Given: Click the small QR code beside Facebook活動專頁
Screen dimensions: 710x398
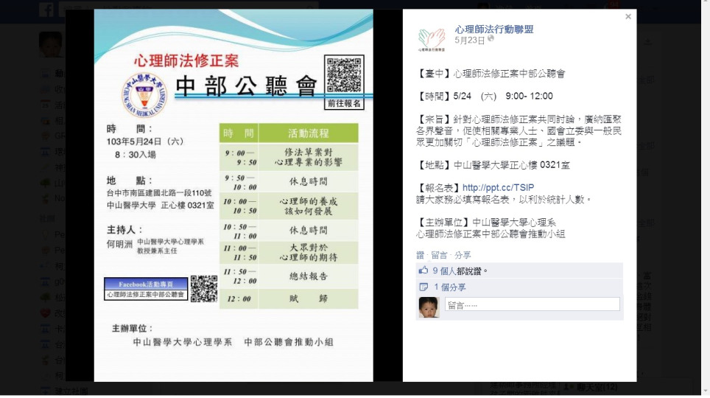Looking at the screenshot, I should [204, 288].
